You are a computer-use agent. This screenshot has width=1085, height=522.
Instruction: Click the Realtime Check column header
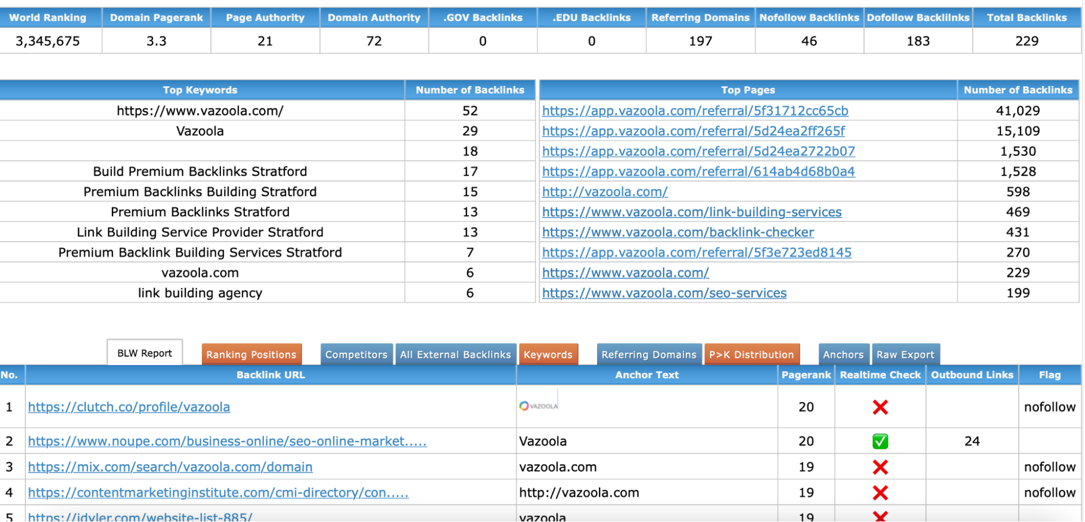(880, 375)
